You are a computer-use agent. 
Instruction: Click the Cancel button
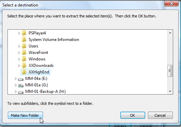point(160,115)
